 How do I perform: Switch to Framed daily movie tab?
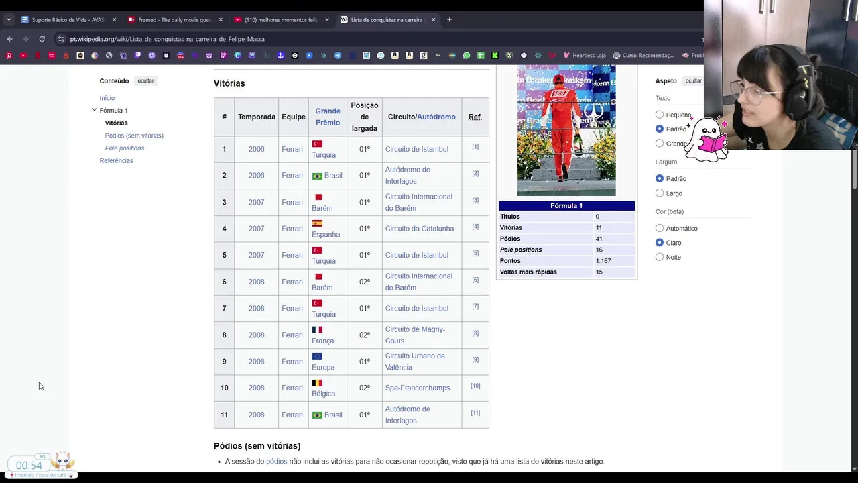[174, 19]
